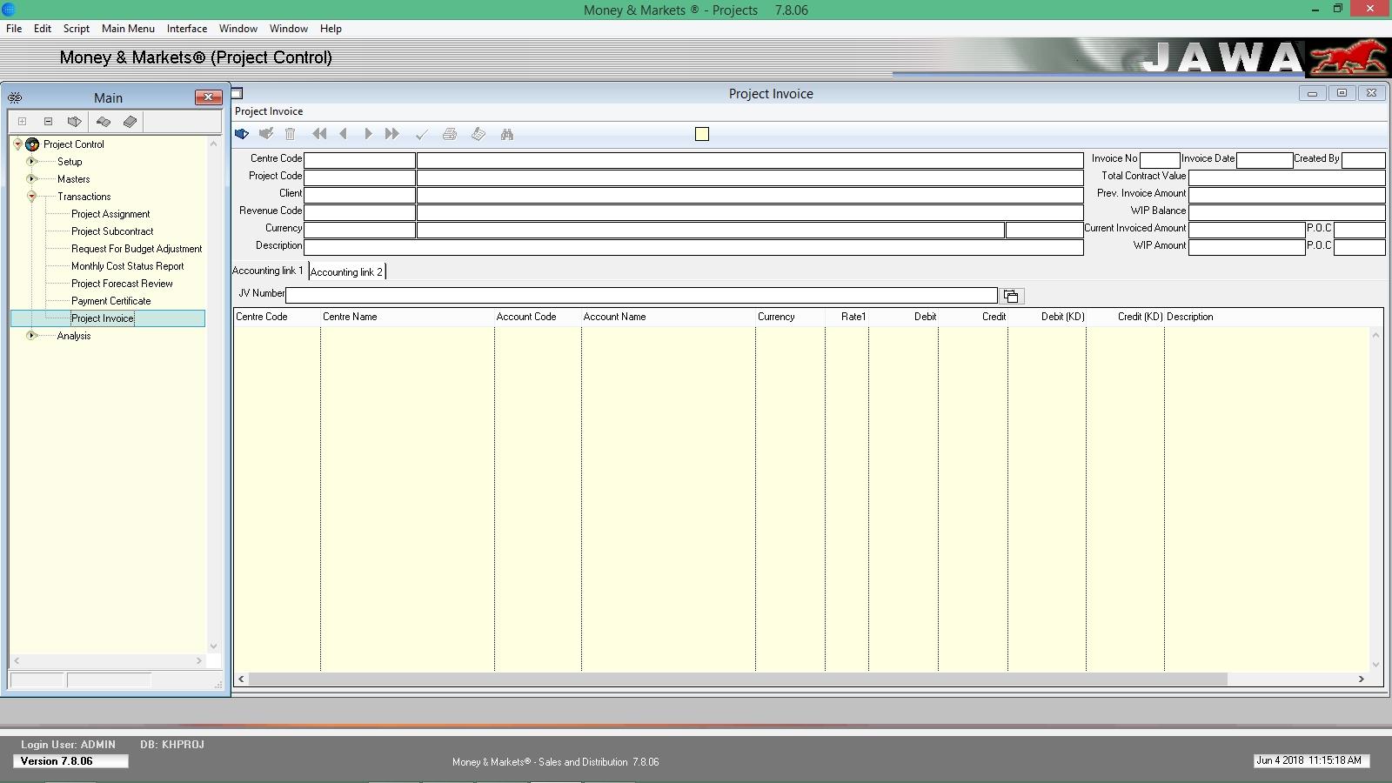The height and width of the screenshot is (783, 1392).
Task: Expand the Analysis tree node
Action: click(x=31, y=336)
